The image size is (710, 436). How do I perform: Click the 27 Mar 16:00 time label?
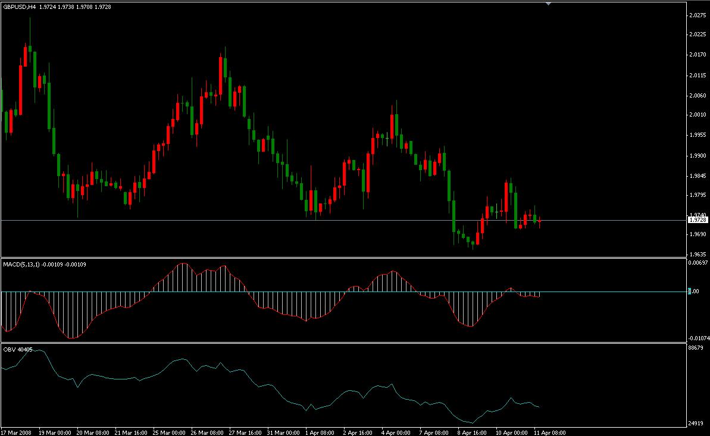tap(245, 433)
